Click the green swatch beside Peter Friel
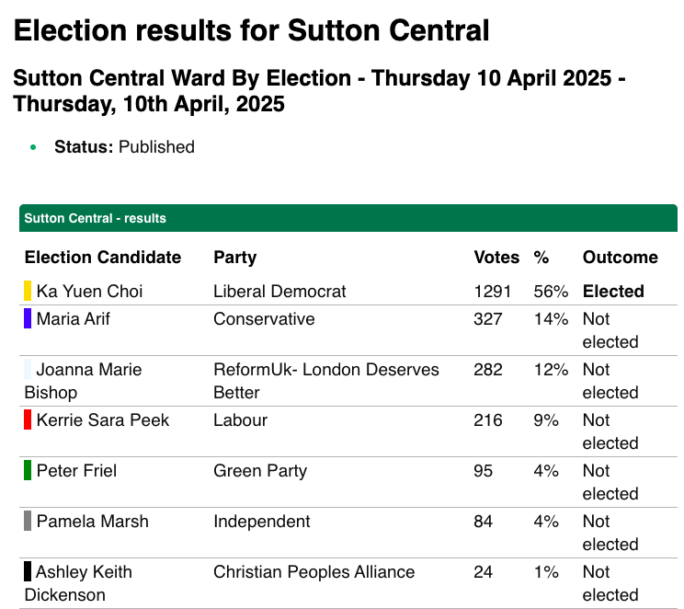Viewport: 684px width, 609px height. (x=28, y=471)
